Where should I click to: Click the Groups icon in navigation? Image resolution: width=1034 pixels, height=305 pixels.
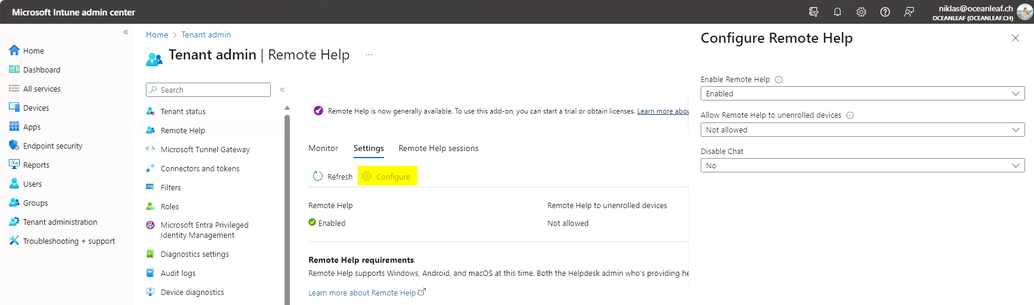[14, 202]
